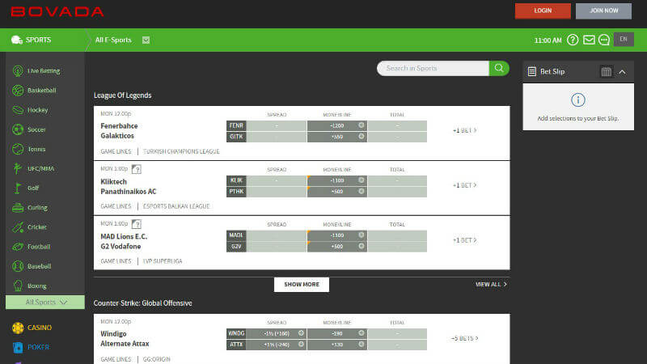Open help question mark icon
647x364 pixels.
point(573,40)
